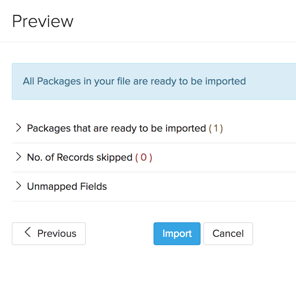
Task: Open the Records skipped disclosure triangle
Action: (x=19, y=157)
